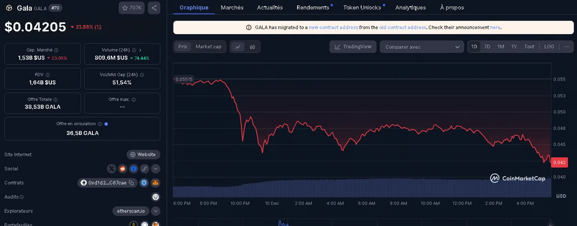Click the 809,6M $US volume value

tap(112, 58)
